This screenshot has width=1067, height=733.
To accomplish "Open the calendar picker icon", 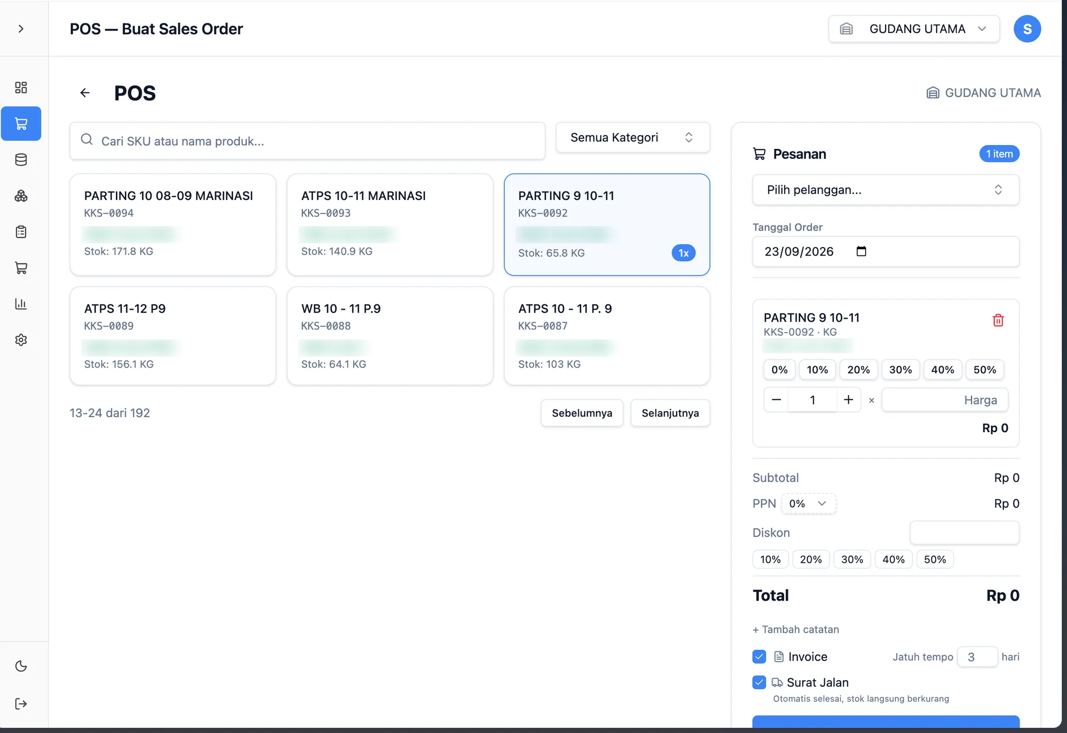I will click(x=861, y=251).
